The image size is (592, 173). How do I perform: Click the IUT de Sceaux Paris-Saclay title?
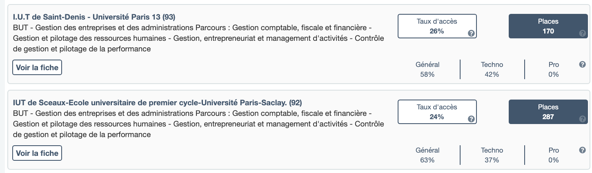(157, 103)
